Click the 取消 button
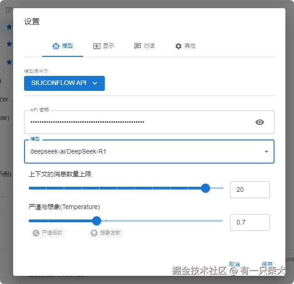 pyautogui.click(x=235, y=264)
